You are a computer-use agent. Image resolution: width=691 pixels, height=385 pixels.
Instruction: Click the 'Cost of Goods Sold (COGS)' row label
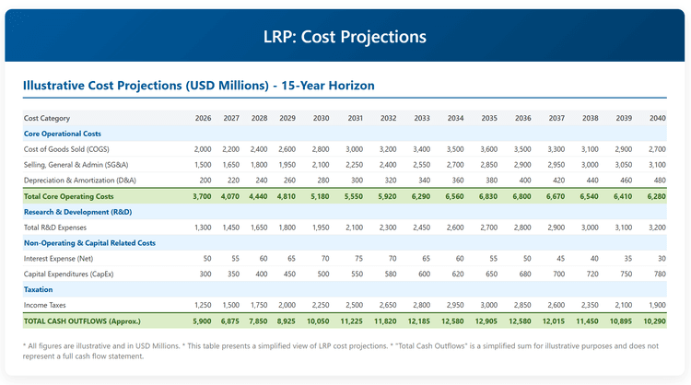tap(66, 149)
